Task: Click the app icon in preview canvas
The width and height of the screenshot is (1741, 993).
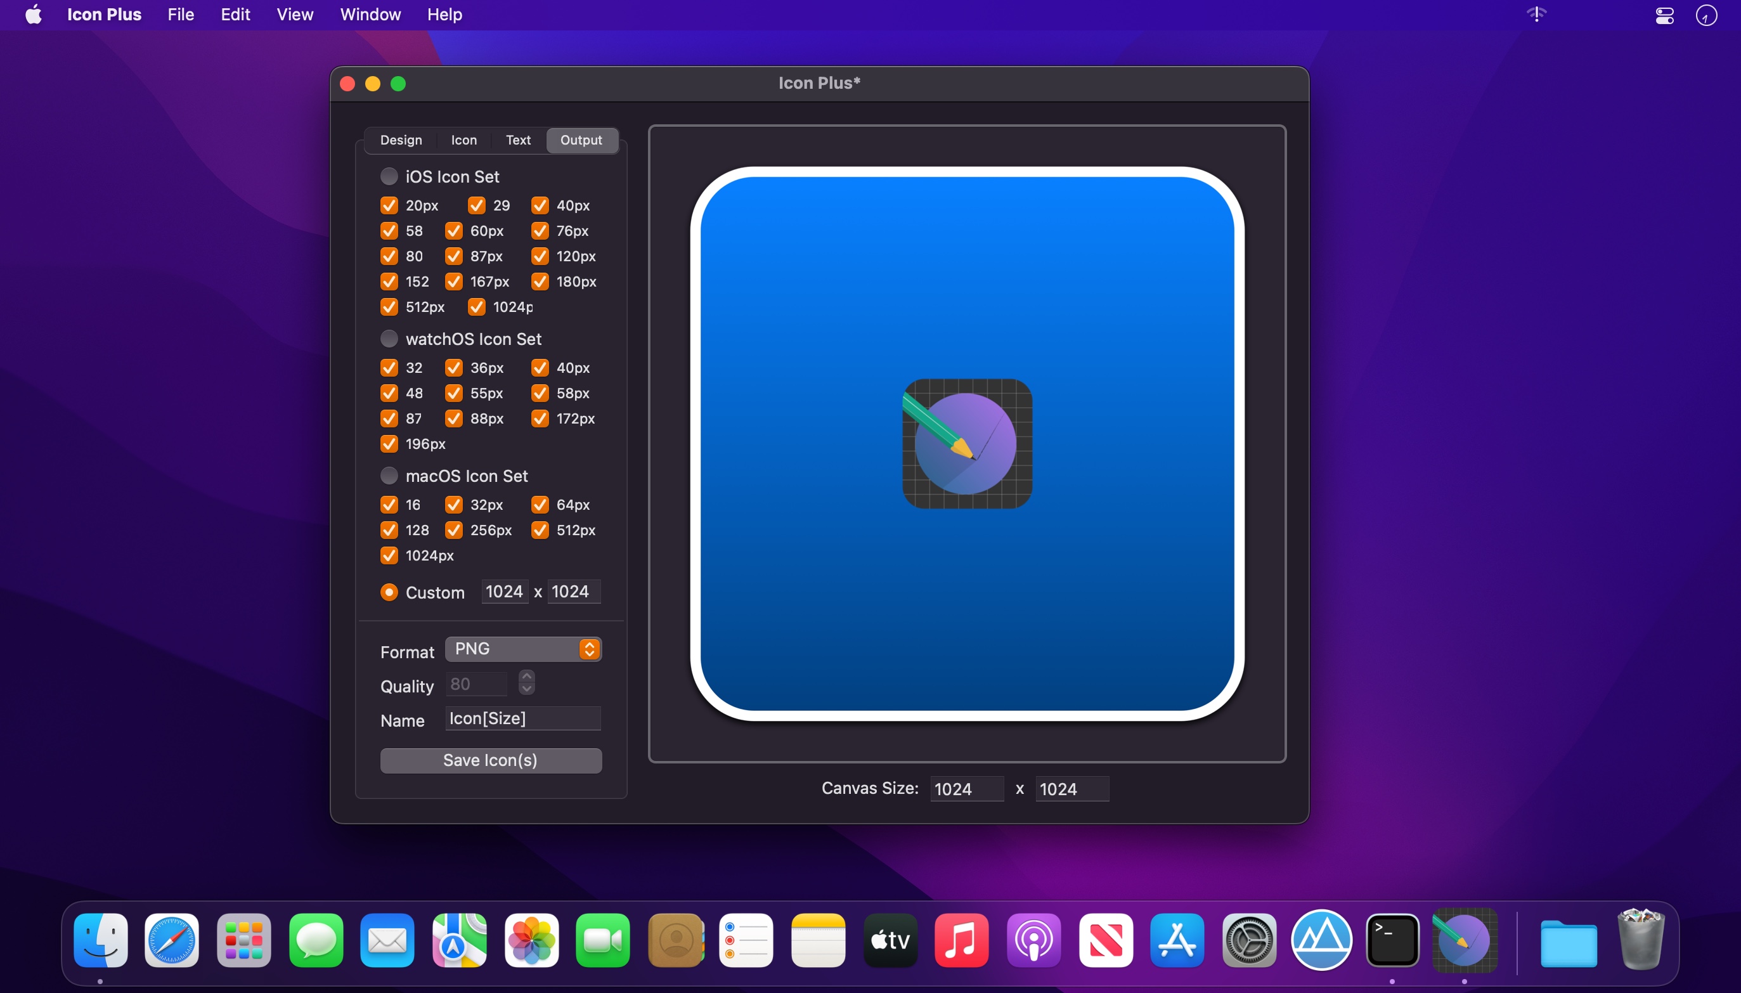Action: pyautogui.click(x=967, y=443)
